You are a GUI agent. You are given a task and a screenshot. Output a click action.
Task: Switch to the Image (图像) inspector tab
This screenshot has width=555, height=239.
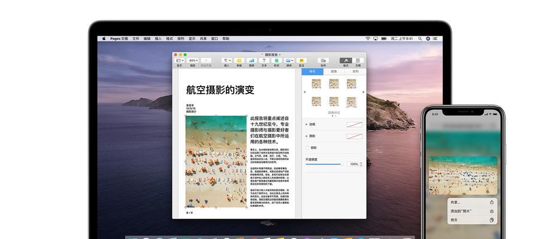334,72
